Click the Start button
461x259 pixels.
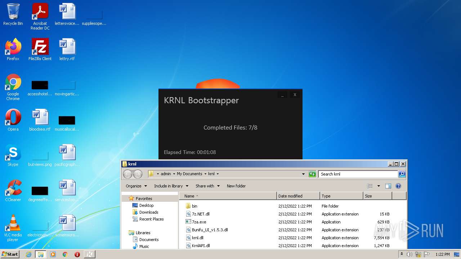[x=10, y=254]
